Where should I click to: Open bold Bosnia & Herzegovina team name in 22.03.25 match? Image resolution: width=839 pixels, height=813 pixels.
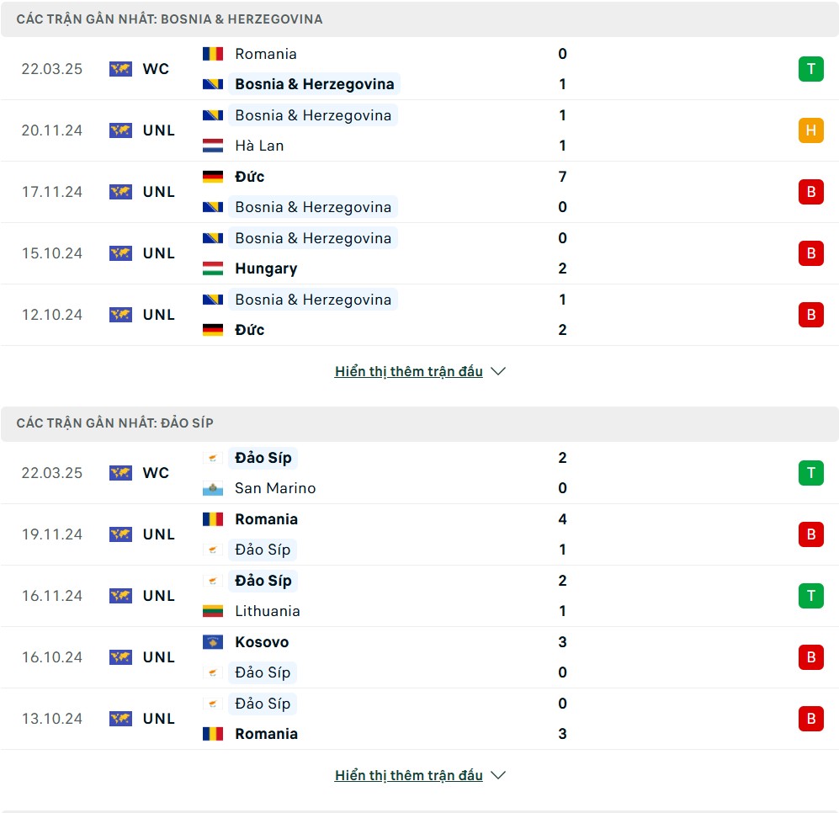click(315, 84)
